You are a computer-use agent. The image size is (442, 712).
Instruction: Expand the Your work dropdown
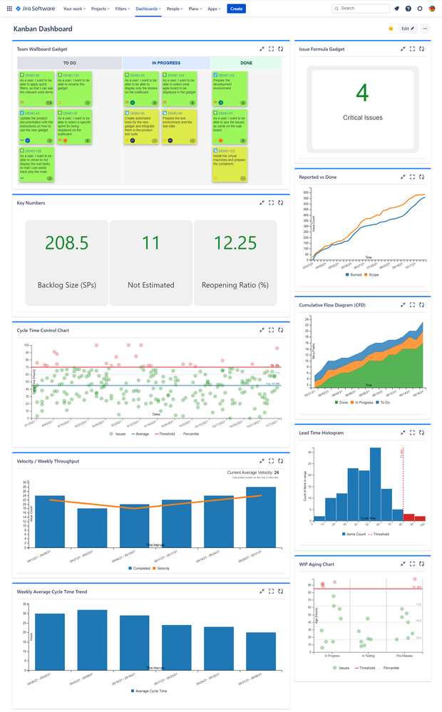(75, 9)
